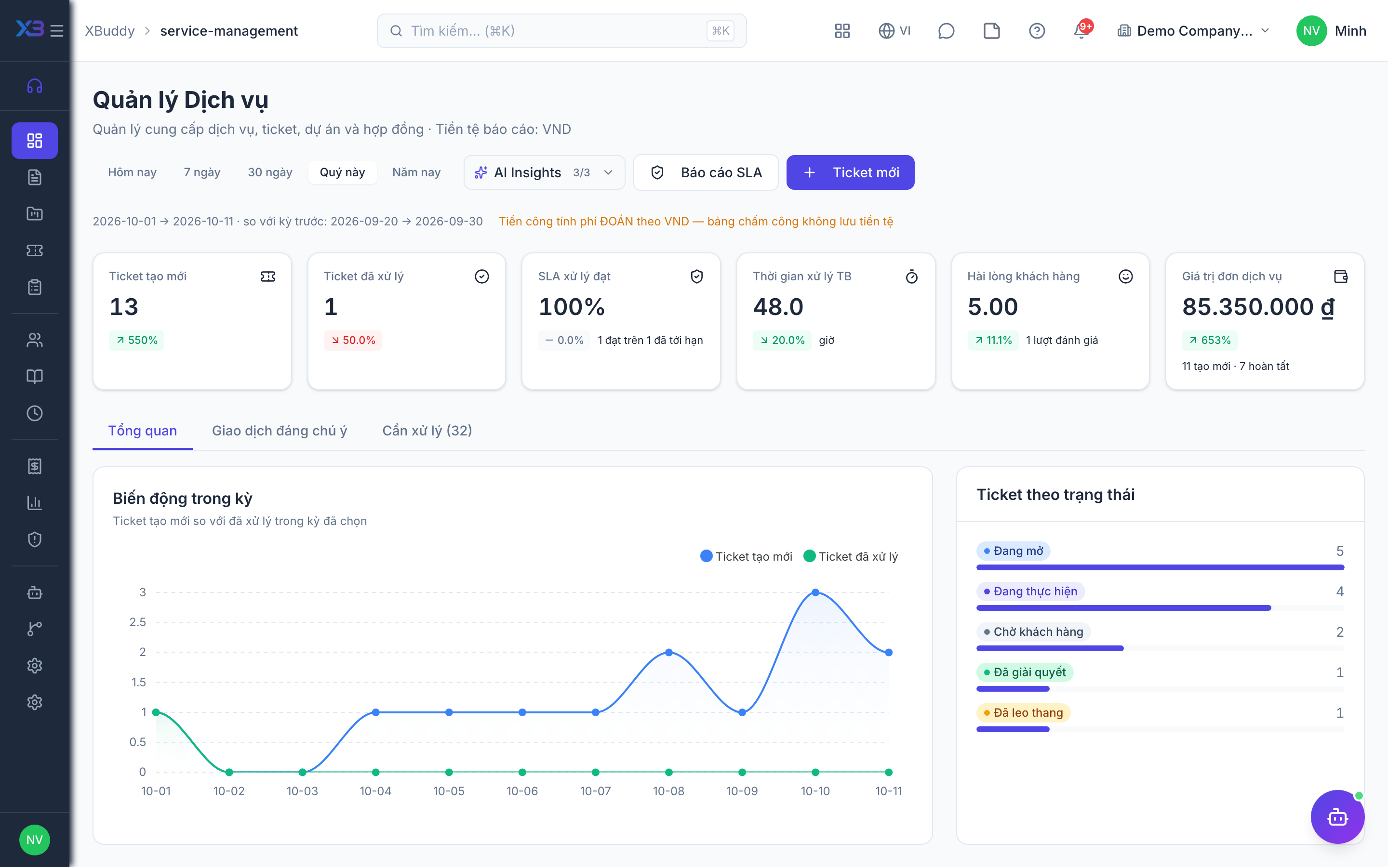Click the 10-10 peak data point on chart

(x=815, y=592)
